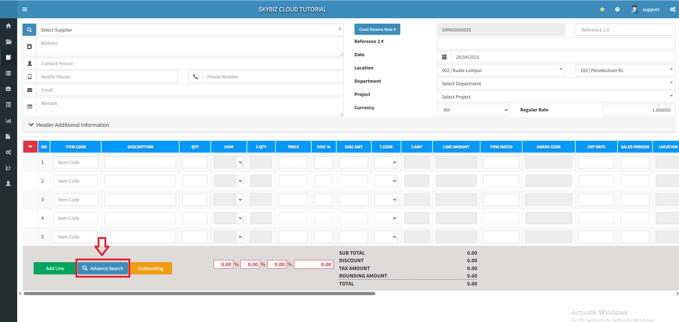Screen dimensions: 679x322
Task: Open the Select Supplier dropdown
Action: click(x=190, y=30)
